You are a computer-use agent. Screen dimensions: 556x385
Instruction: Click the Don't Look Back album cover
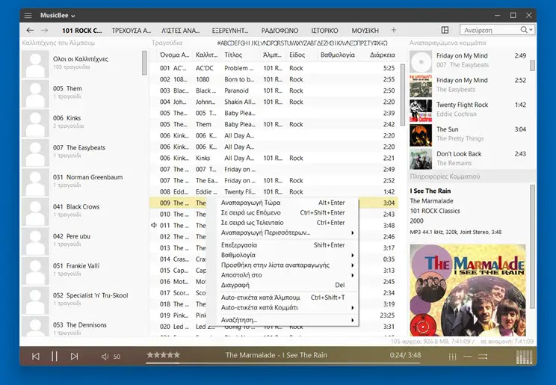[x=421, y=159]
